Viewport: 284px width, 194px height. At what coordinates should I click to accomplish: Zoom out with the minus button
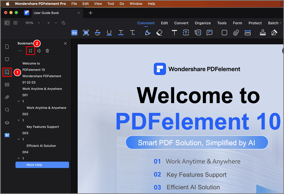[56, 23]
